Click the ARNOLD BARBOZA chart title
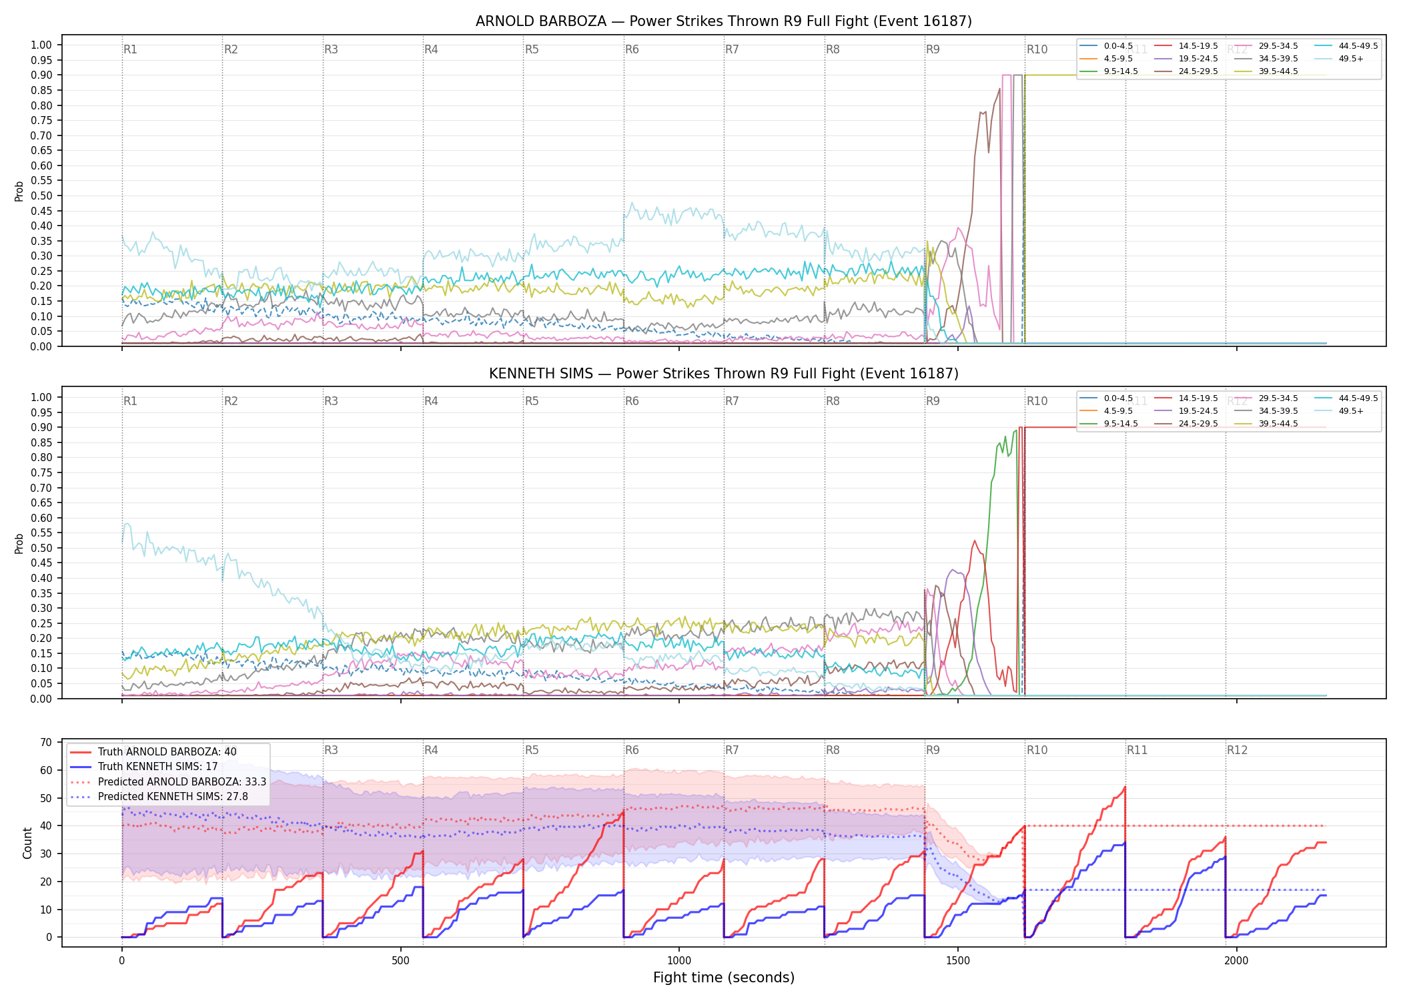1401x1001 pixels. 724,21
